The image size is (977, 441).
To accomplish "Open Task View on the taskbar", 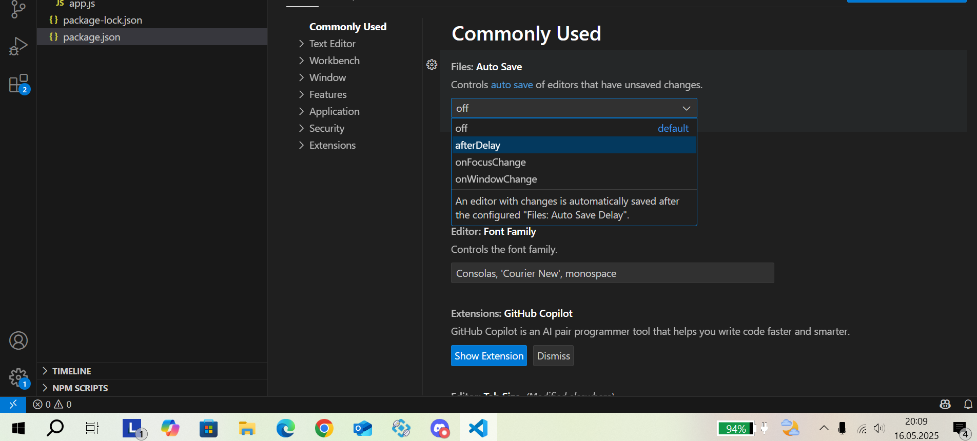I will pyautogui.click(x=92, y=428).
